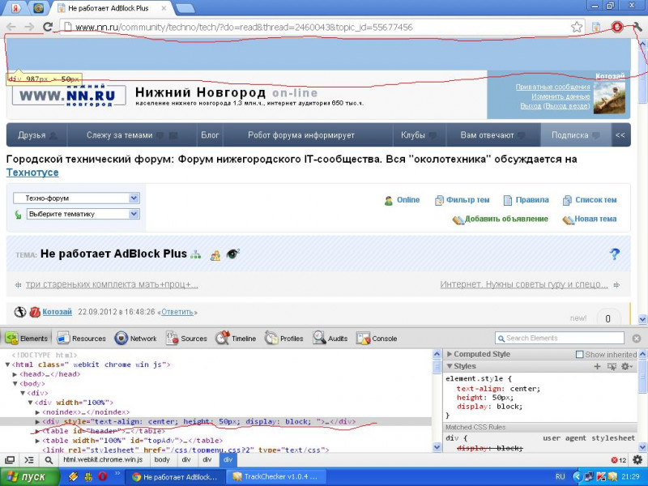The height and width of the screenshot is (486, 648).
Task: Bookmark the page with the star icon
Action: coord(577,28)
